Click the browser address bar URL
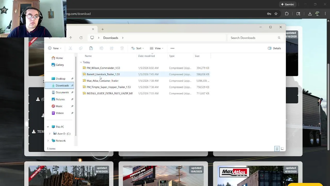 pyautogui.click(x=78, y=14)
